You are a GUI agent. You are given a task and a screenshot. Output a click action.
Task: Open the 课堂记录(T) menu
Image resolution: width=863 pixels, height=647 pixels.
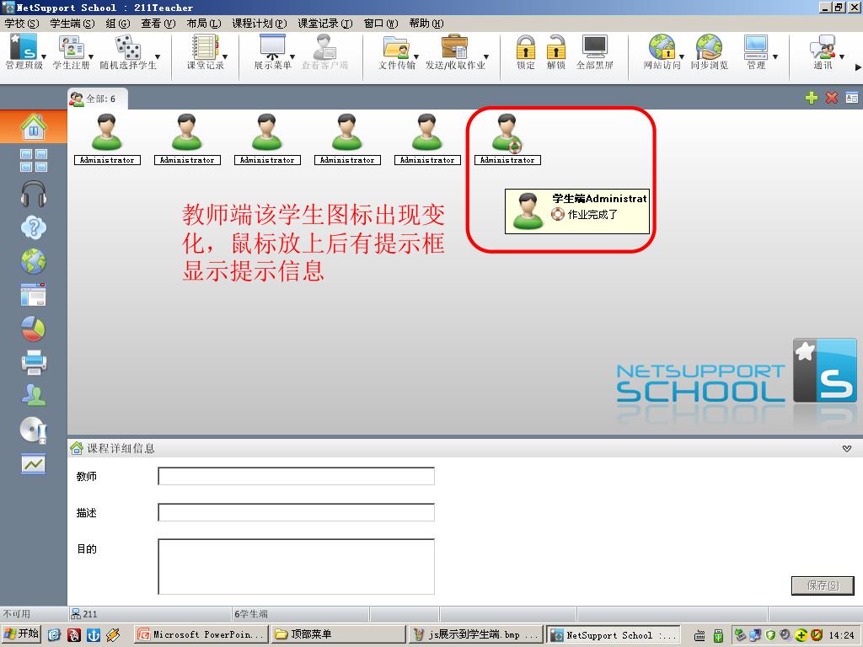tap(324, 23)
